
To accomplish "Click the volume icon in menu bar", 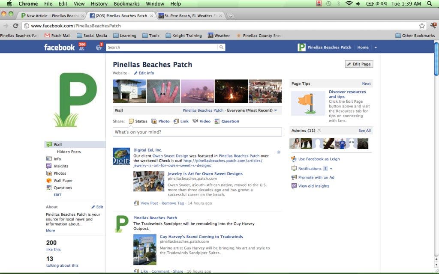I will coord(358,3).
